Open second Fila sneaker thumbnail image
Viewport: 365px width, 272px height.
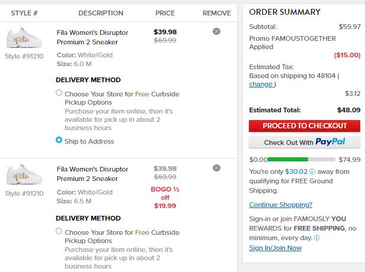tap(24, 174)
